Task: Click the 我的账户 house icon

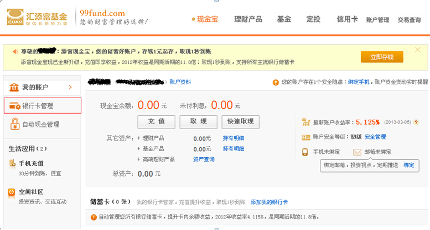Action: (x=13, y=87)
